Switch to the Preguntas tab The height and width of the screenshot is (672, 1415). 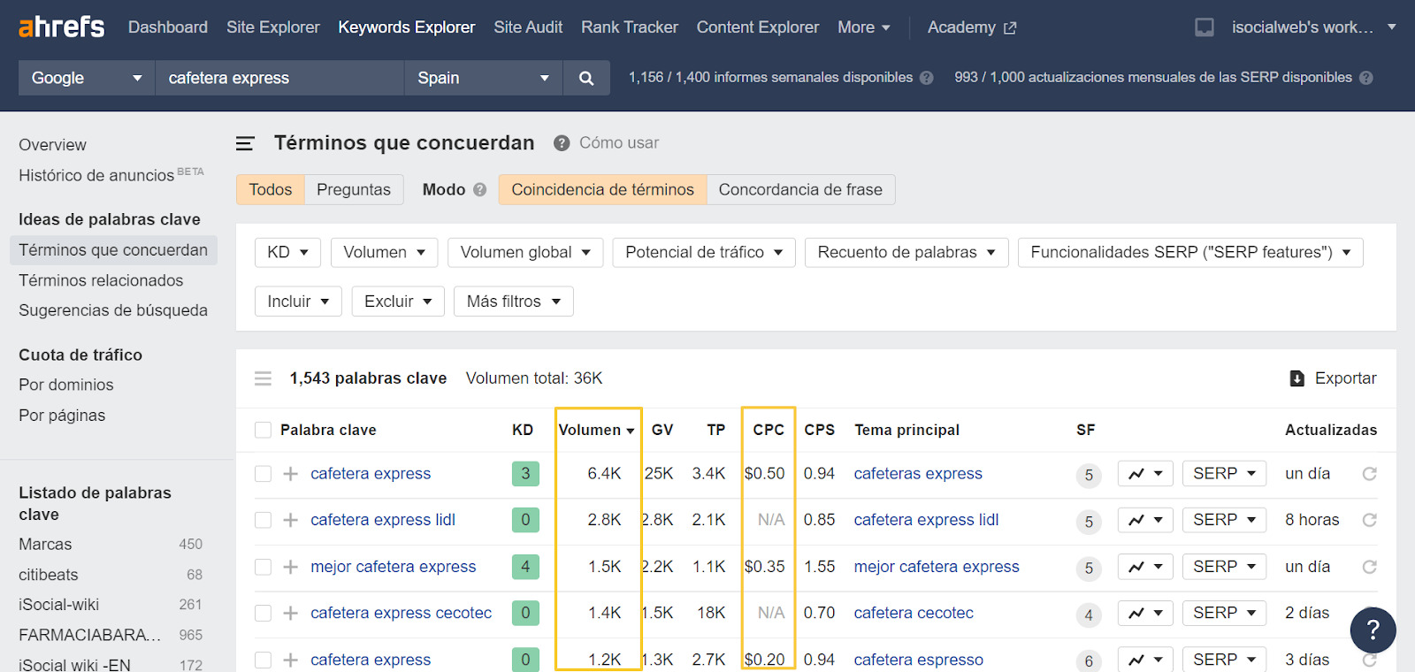pyautogui.click(x=353, y=189)
